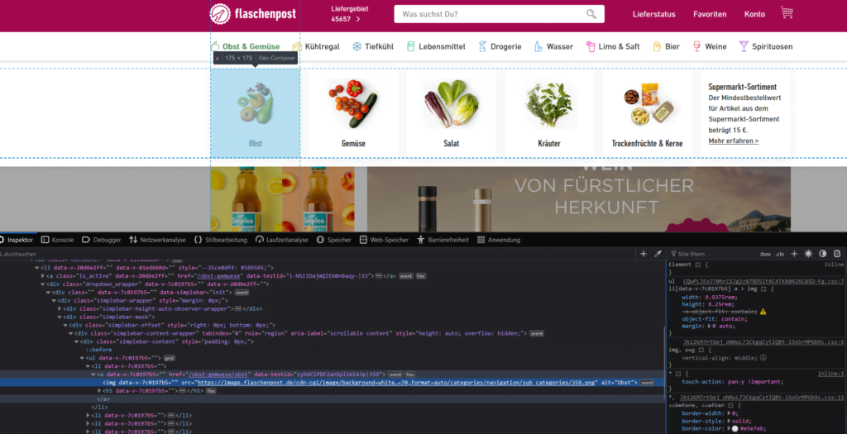Screen dimensions: 847x434
Task: Click the selector highlighter icon beside 'img, svg'
Action: pos(701,350)
